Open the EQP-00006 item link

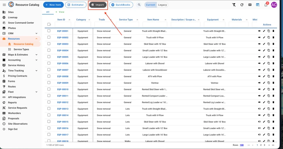(63, 64)
